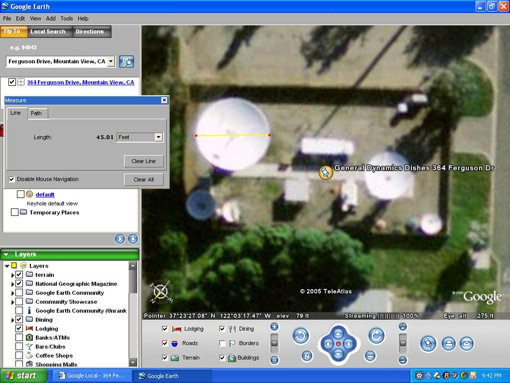
Task: Reset view to north with N button
Action: (x=307, y=356)
